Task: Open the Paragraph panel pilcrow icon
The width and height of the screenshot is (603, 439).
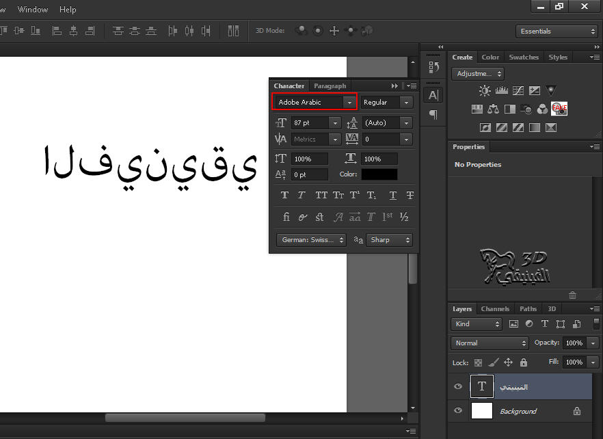Action: tap(433, 114)
